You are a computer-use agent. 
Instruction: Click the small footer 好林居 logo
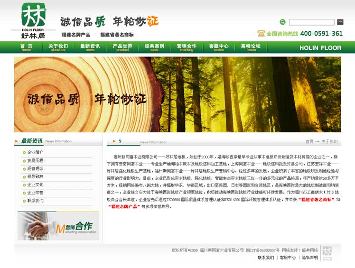tap(327, 253)
